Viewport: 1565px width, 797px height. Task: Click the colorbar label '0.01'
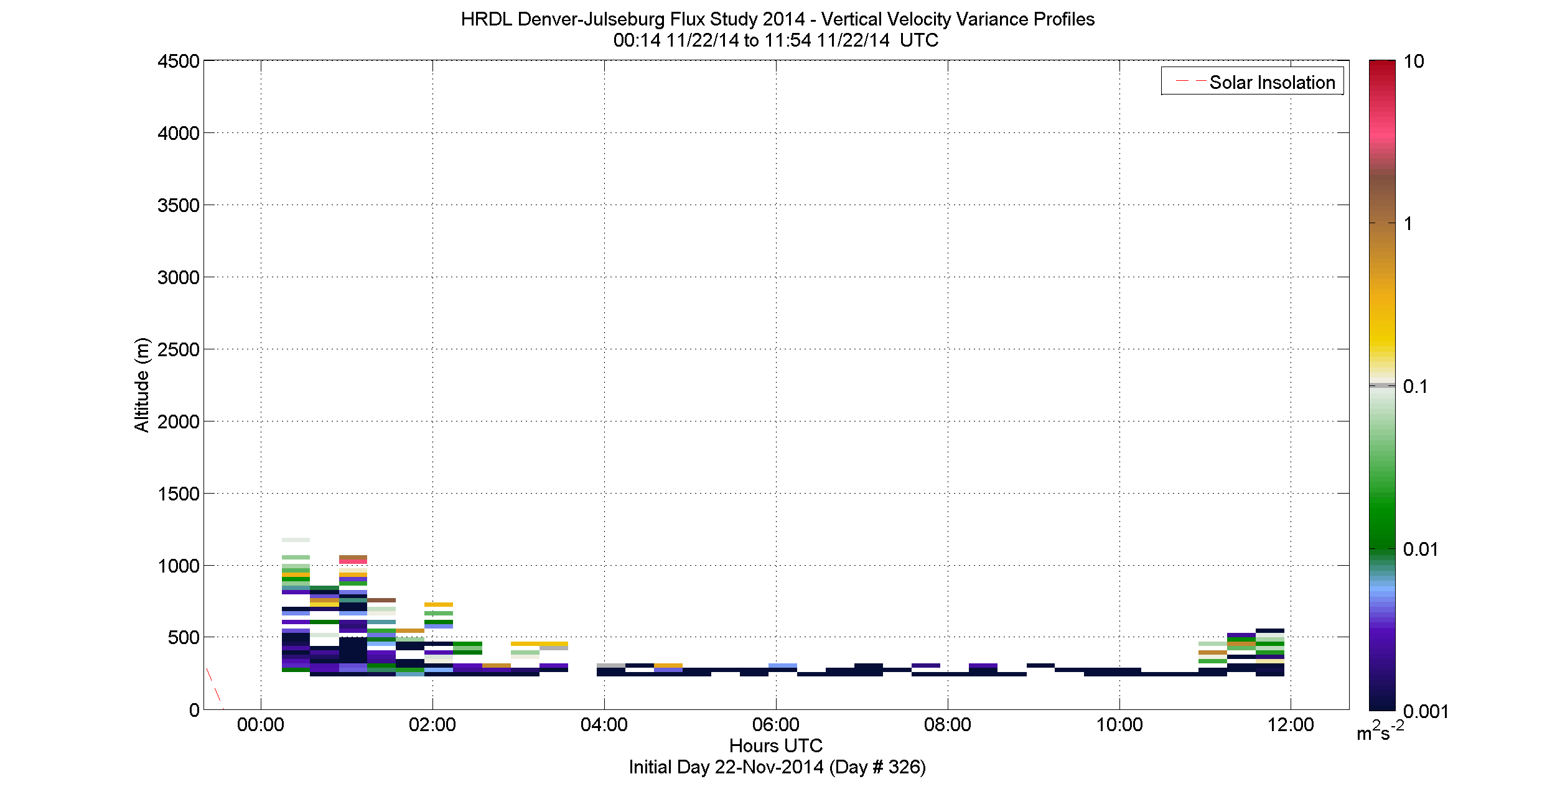1421,550
